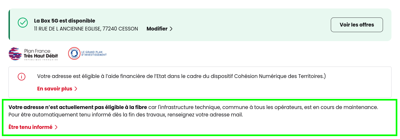The width and height of the screenshot is (400, 139).
Task: Click the red chevron after 'En savoir plus'
Action: tap(76, 89)
